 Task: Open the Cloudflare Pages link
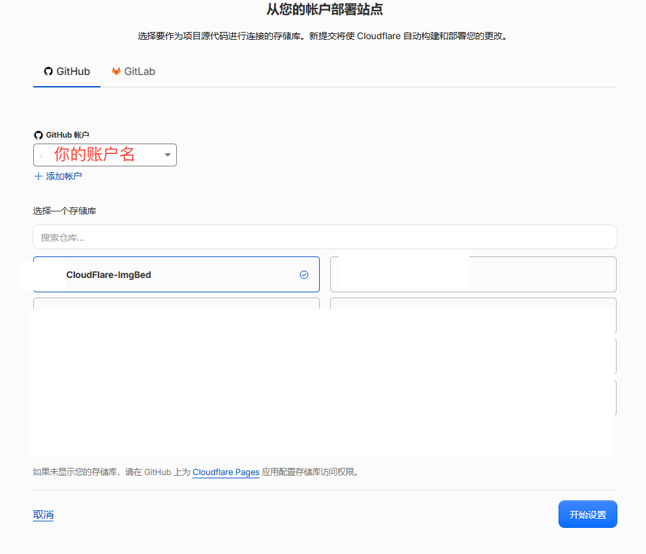[226, 472]
